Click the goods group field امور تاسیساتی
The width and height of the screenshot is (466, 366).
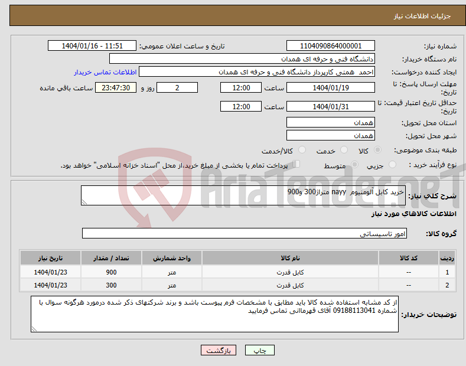(x=245, y=234)
